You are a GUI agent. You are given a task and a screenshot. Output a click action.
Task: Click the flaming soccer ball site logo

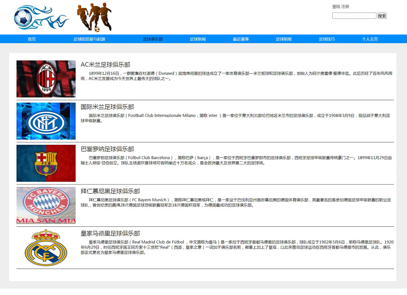coord(41,17)
